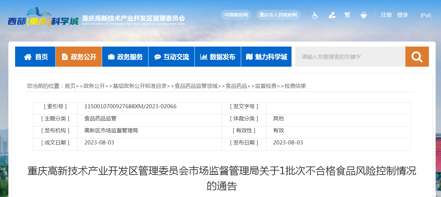
Task: Click 高新区市场监督管理局 publisher value
Action: (x=111, y=131)
